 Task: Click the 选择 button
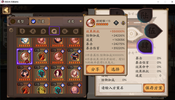click(x=115, y=69)
